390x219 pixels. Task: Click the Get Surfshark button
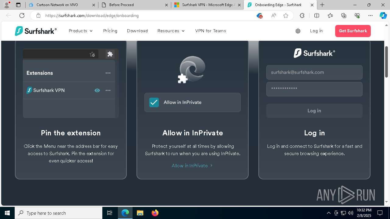pyautogui.click(x=353, y=31)
